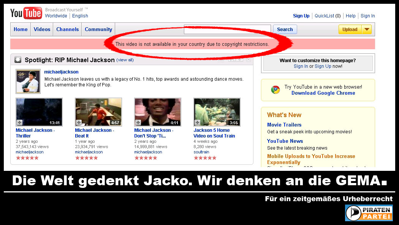399x225 pixels.
Task: Open the Videos tab
Action: tap(42, 30)
